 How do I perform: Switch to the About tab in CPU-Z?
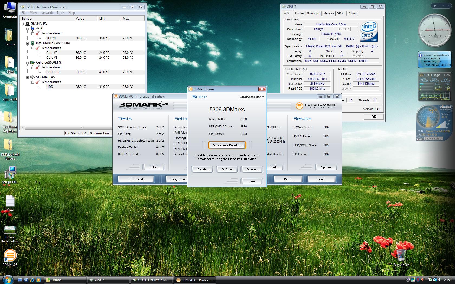click(x=352, y=13)
